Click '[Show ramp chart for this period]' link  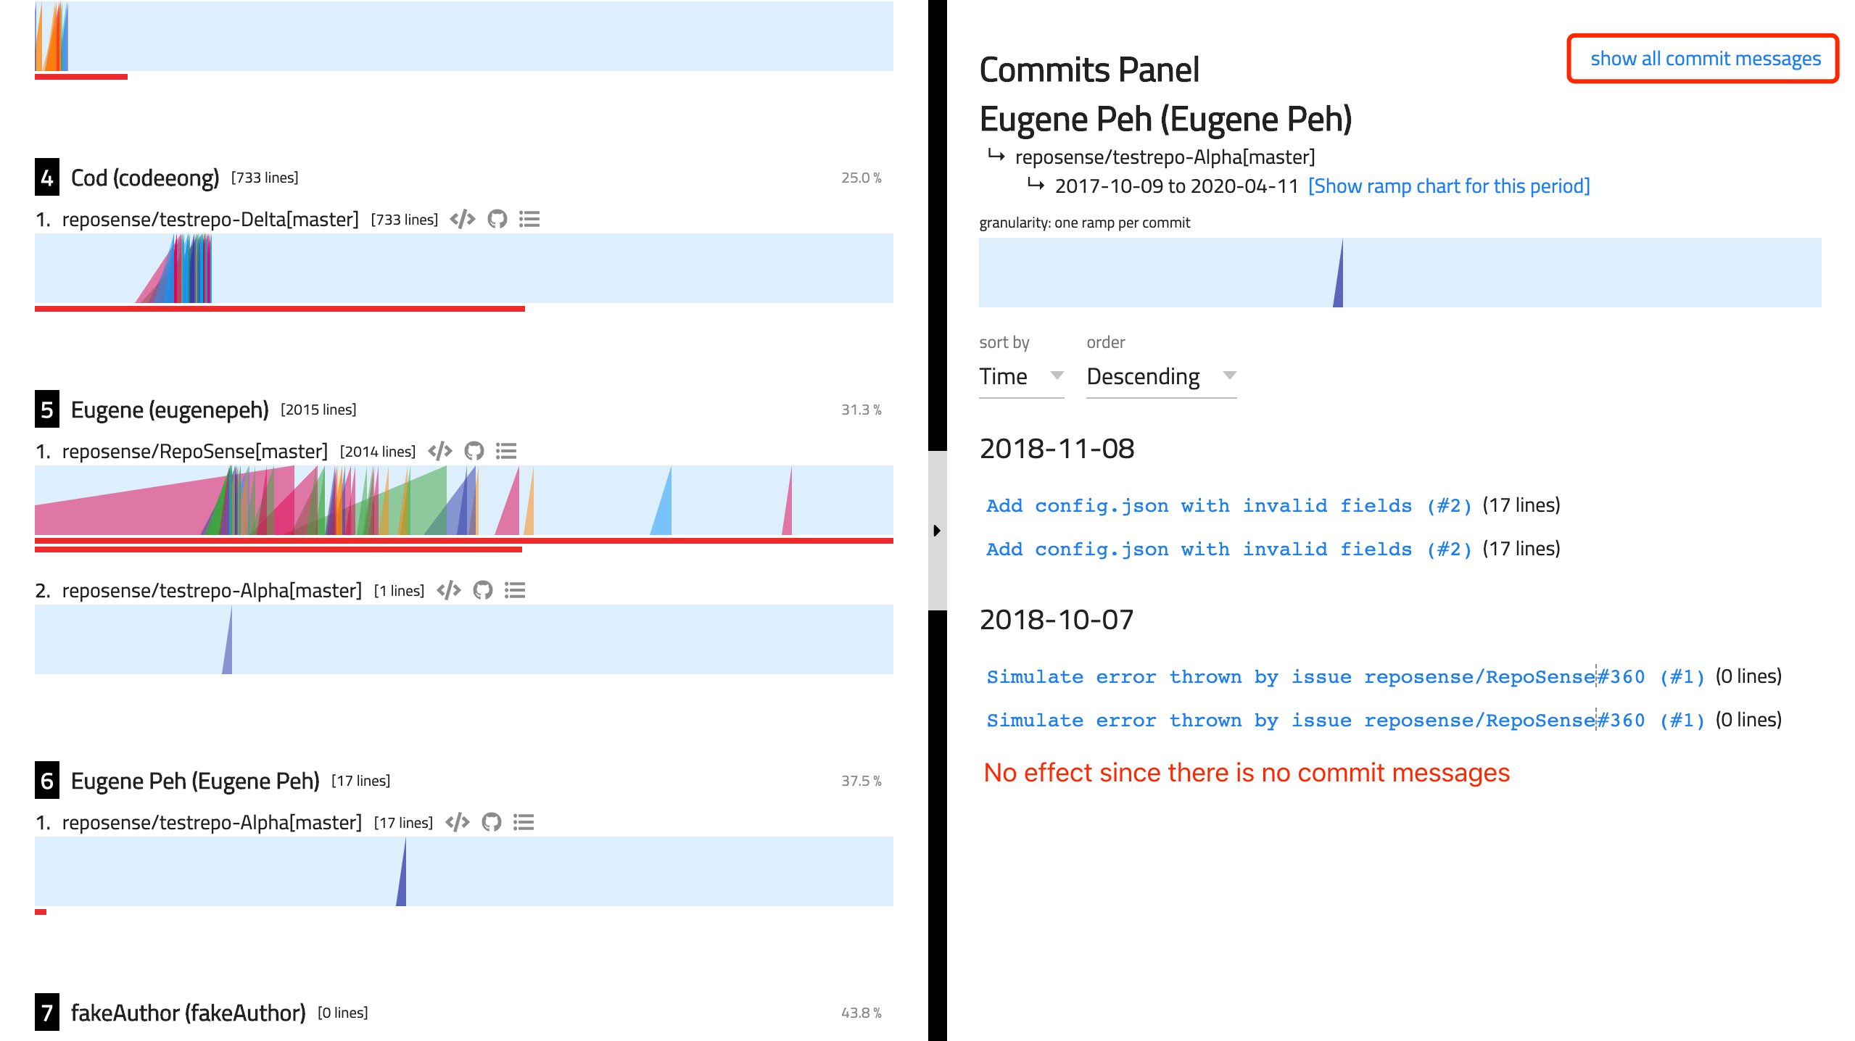click(x=1448, y=186)
